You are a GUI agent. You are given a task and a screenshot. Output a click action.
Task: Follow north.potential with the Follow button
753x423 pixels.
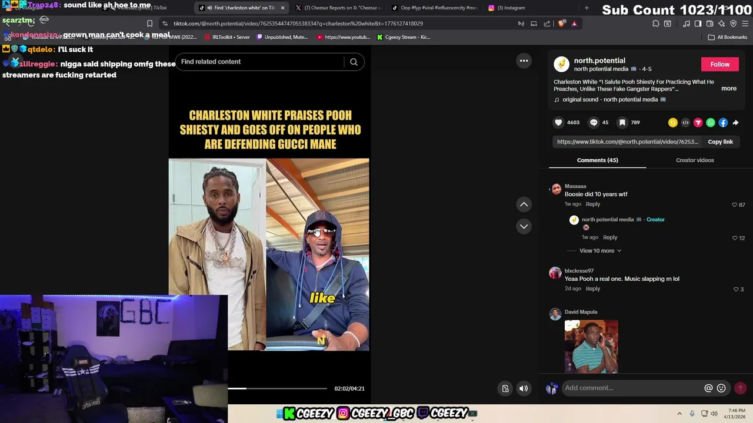pyautogui.click(x=719, y=64)
